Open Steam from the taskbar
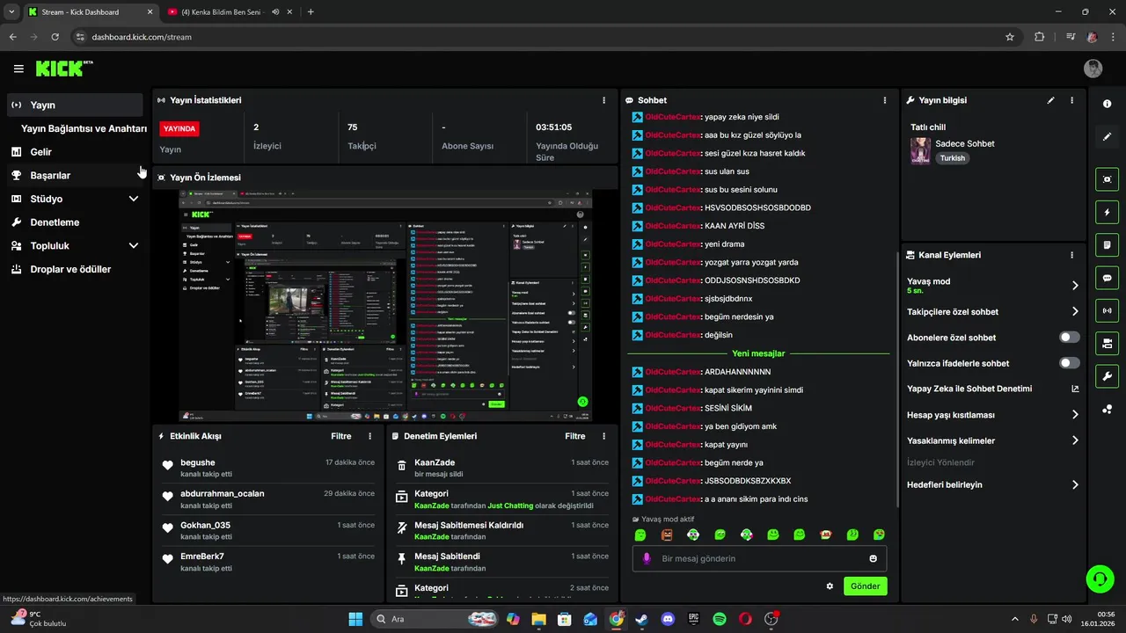 [x=642, y=619]
